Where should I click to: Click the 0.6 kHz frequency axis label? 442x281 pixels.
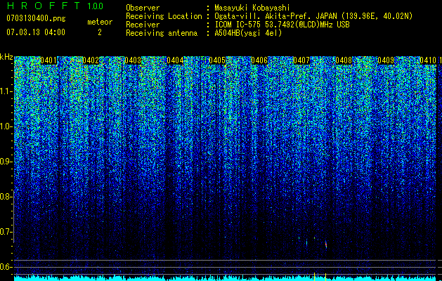[x=6, y=267]
